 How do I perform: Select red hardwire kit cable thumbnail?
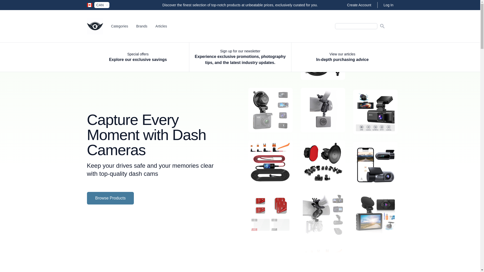[x=270, y=162]
